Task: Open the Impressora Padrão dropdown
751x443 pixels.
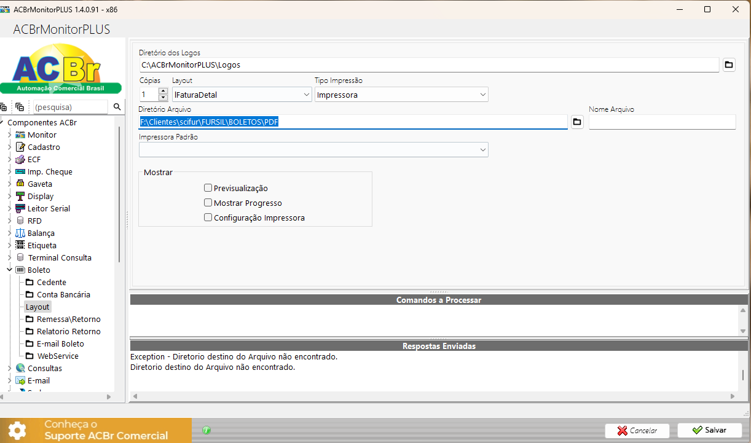Action: click(x=313, y=149)
